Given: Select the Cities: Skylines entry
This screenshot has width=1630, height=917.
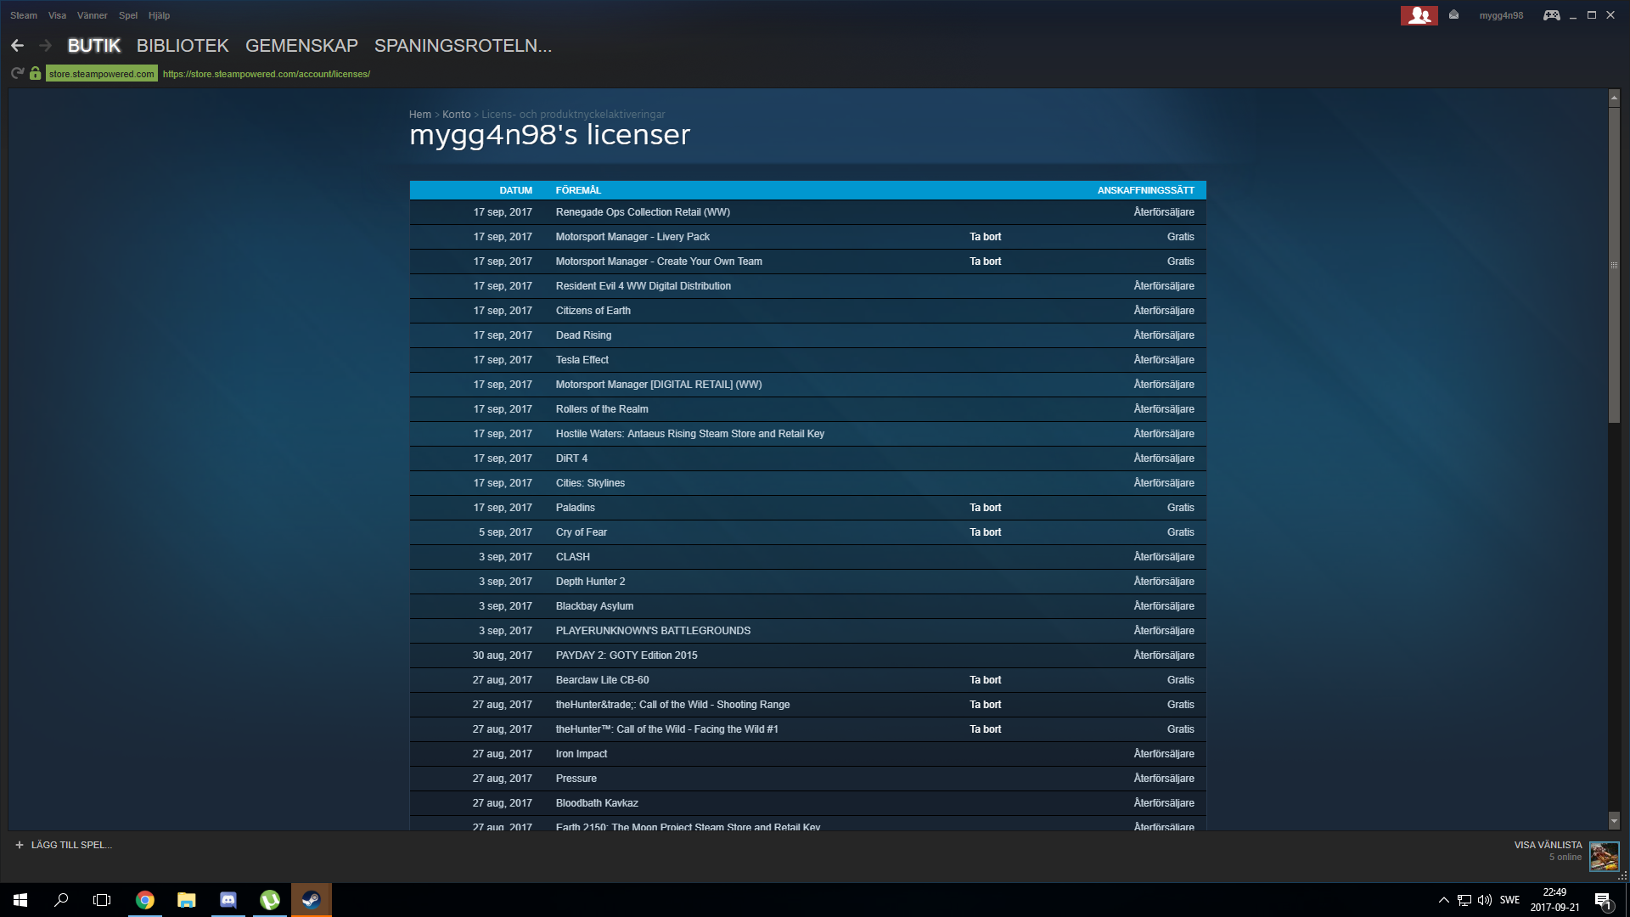Looking at the screenshot, I should pos(807,483).
